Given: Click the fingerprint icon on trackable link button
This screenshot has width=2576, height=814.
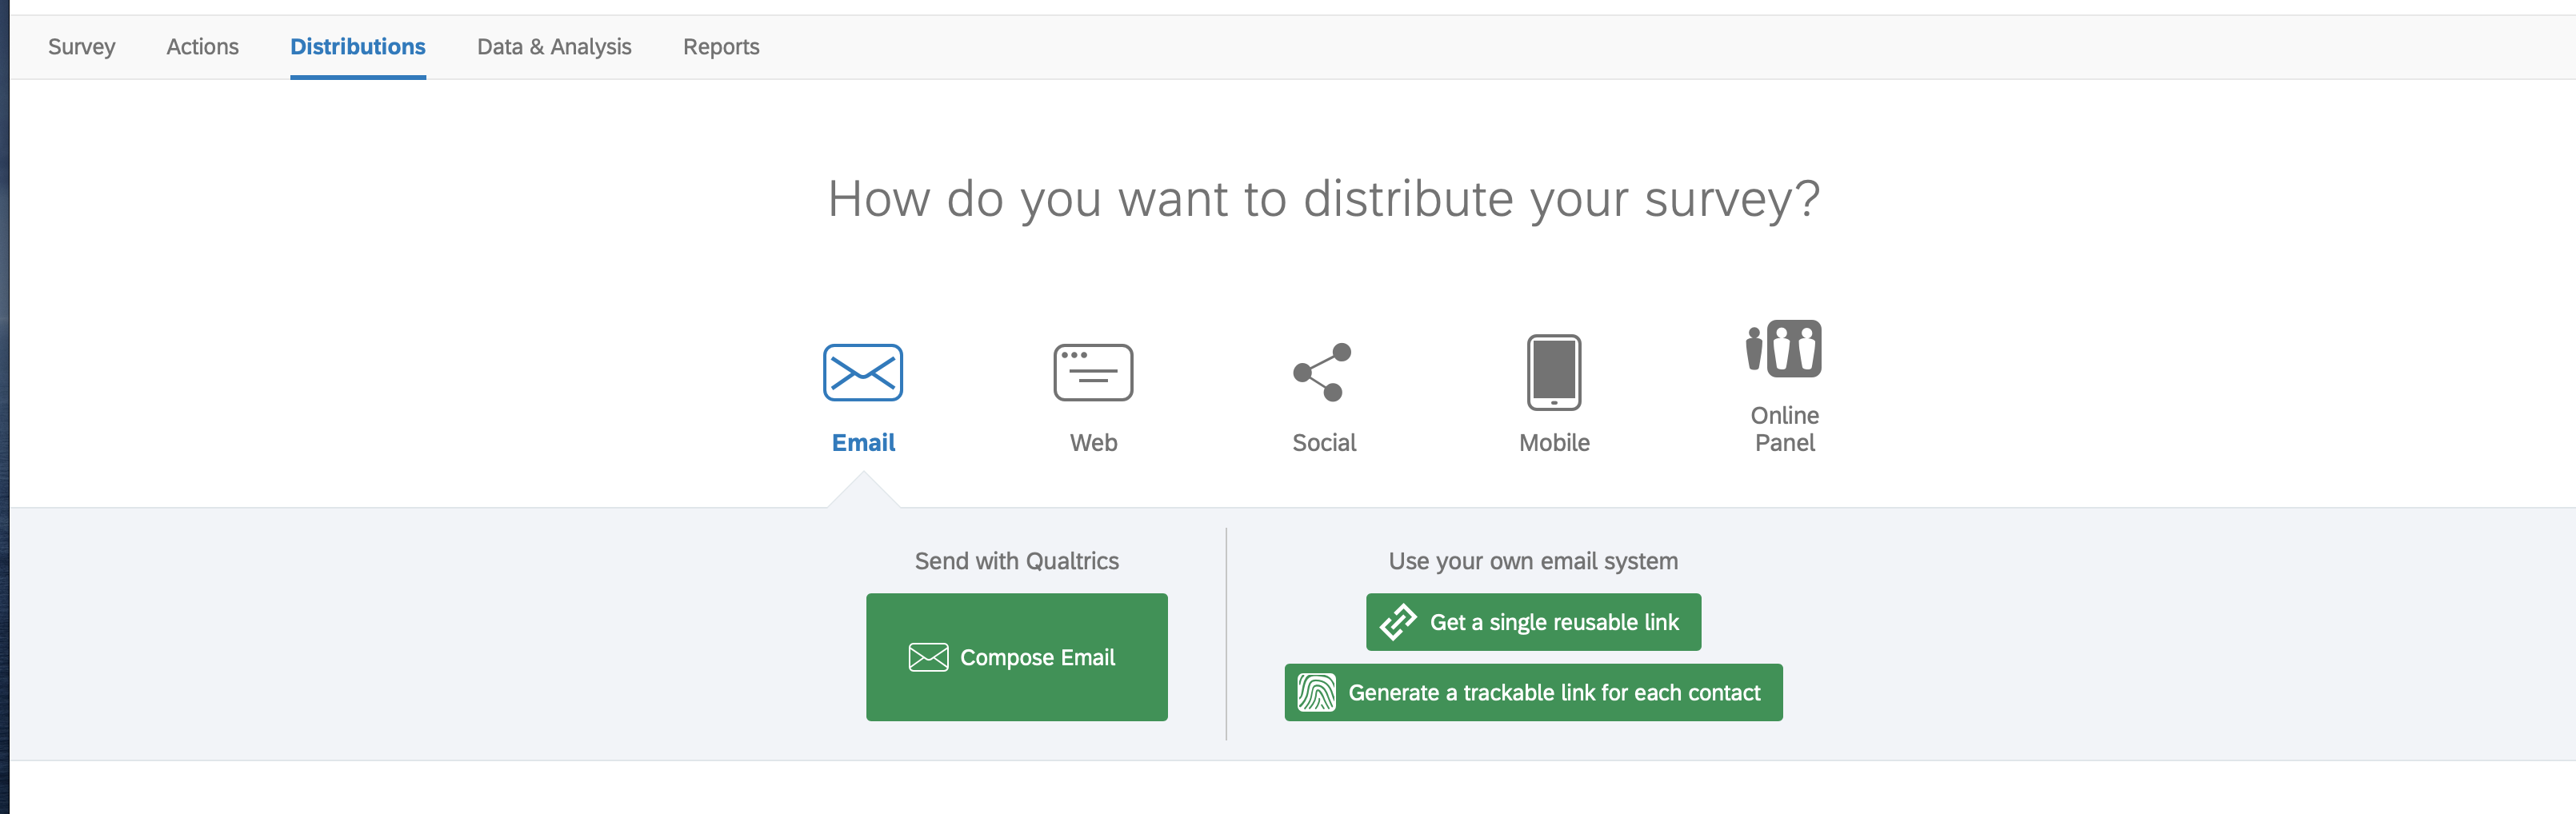Looking at the screenshot, I should pos(1316,692).
